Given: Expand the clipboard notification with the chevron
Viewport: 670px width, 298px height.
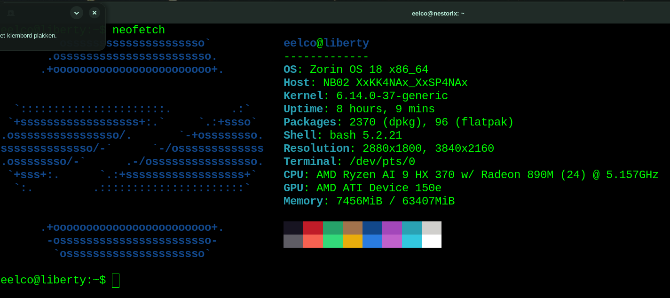Looking at the screenshot, I should [76, 13].
